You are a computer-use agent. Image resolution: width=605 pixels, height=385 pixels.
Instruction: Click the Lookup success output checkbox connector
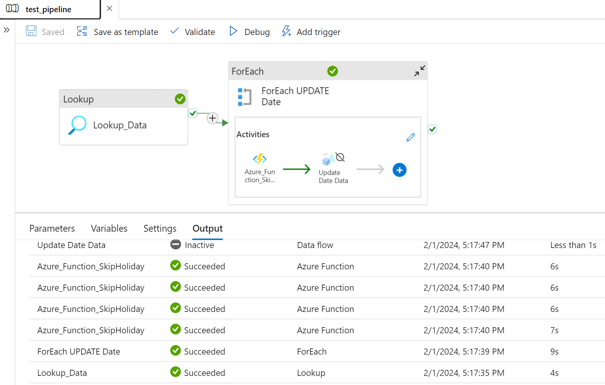(x=193, y=113)
